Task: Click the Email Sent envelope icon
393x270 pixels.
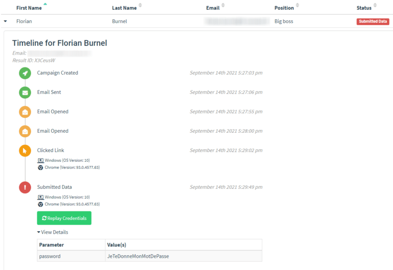Action: (25, 92)
